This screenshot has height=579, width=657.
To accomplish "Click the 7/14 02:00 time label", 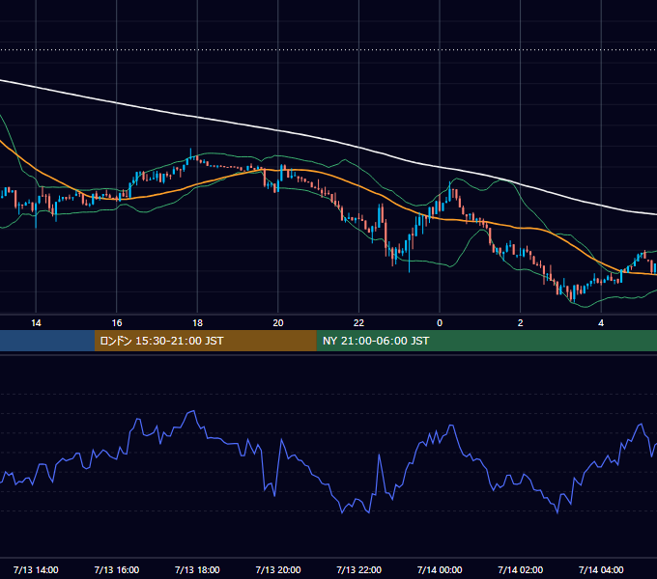I will pyautogui.click(x=521, y=569).
